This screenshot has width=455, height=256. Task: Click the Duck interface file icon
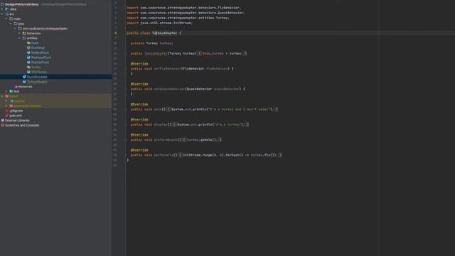pyautogui.click(x=28, y=43)
